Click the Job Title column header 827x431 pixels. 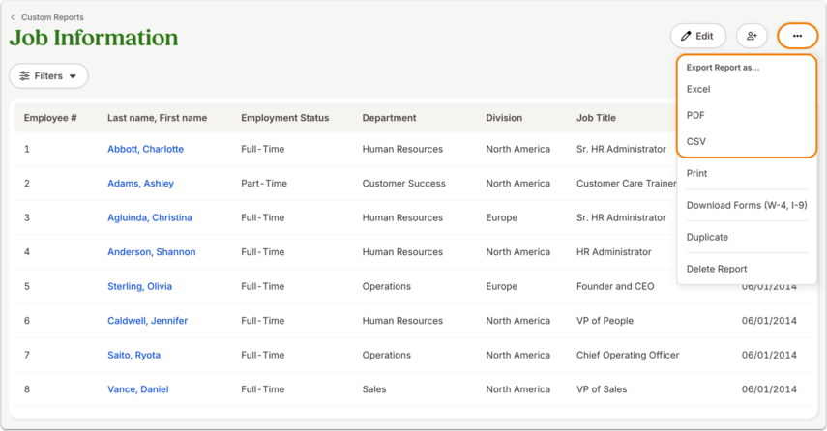(x=596, y=118)
